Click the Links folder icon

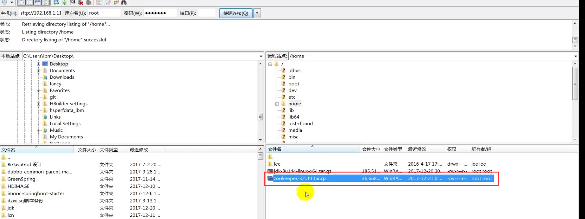(45, 117)
